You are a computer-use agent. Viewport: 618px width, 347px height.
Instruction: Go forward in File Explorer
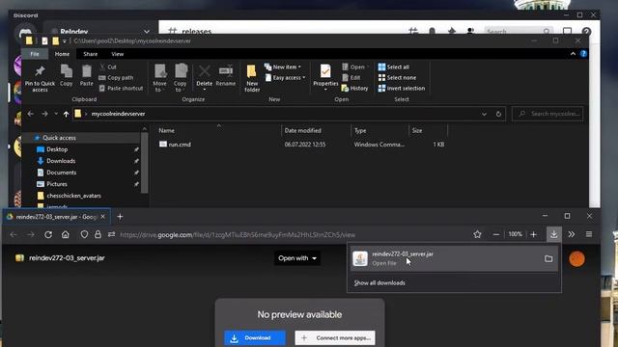[44, 114]
